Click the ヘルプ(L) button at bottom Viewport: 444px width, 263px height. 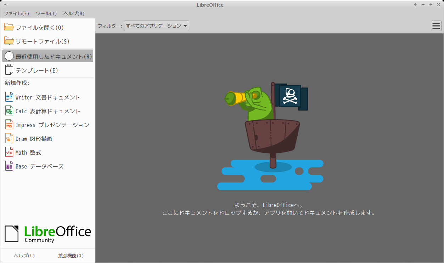(x=24, y=256)
